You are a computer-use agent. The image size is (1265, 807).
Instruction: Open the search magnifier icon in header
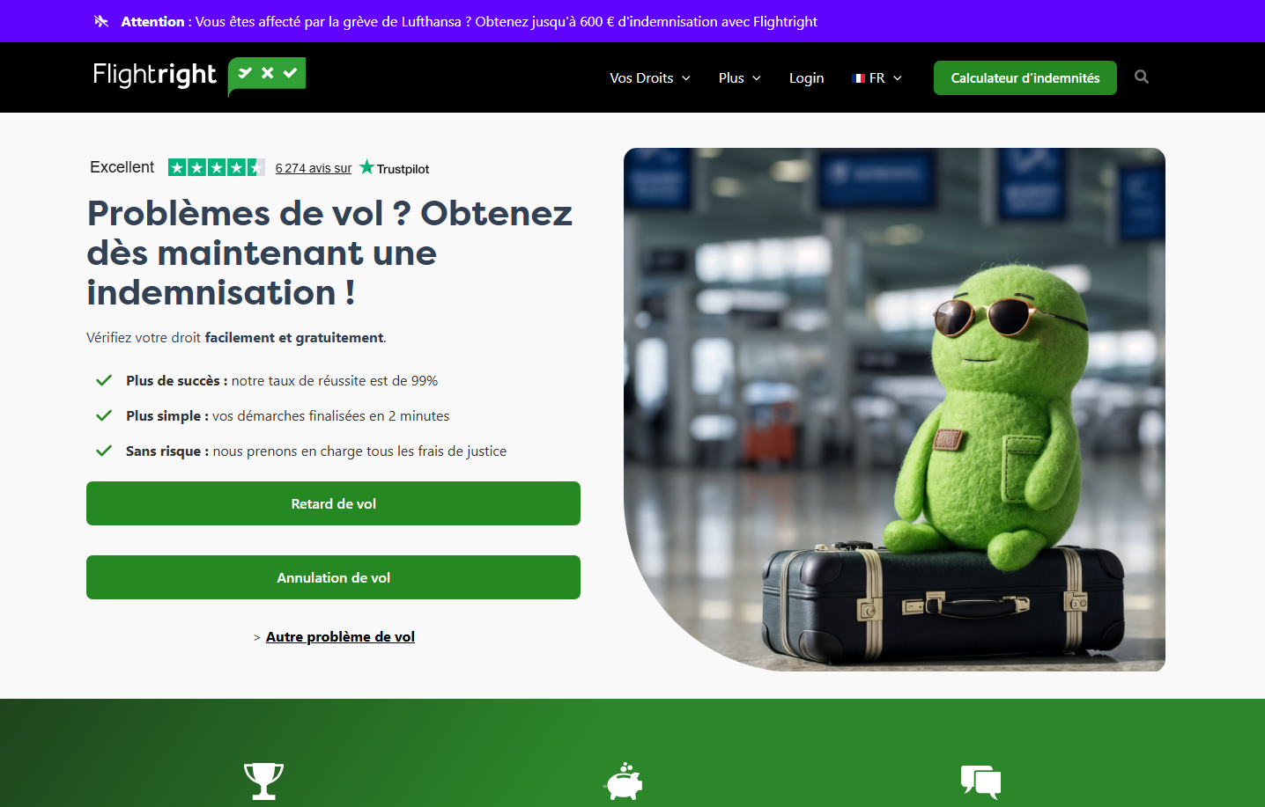click(x=1142, y=77)
